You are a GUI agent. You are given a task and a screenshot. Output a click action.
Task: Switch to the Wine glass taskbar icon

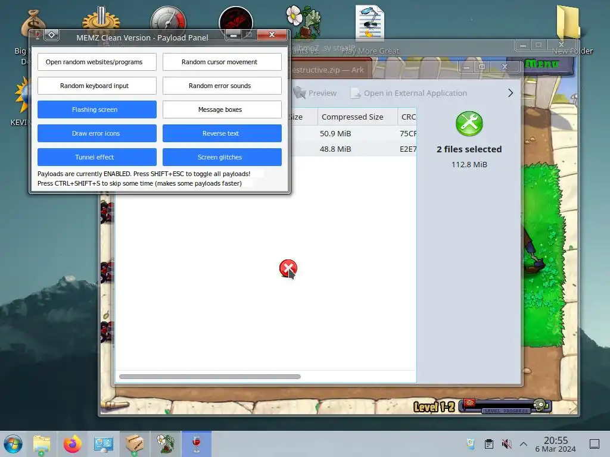pos(197,444)
